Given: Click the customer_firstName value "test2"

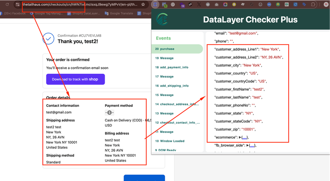Looking at the screenshot, I should [x=258, y=89].
